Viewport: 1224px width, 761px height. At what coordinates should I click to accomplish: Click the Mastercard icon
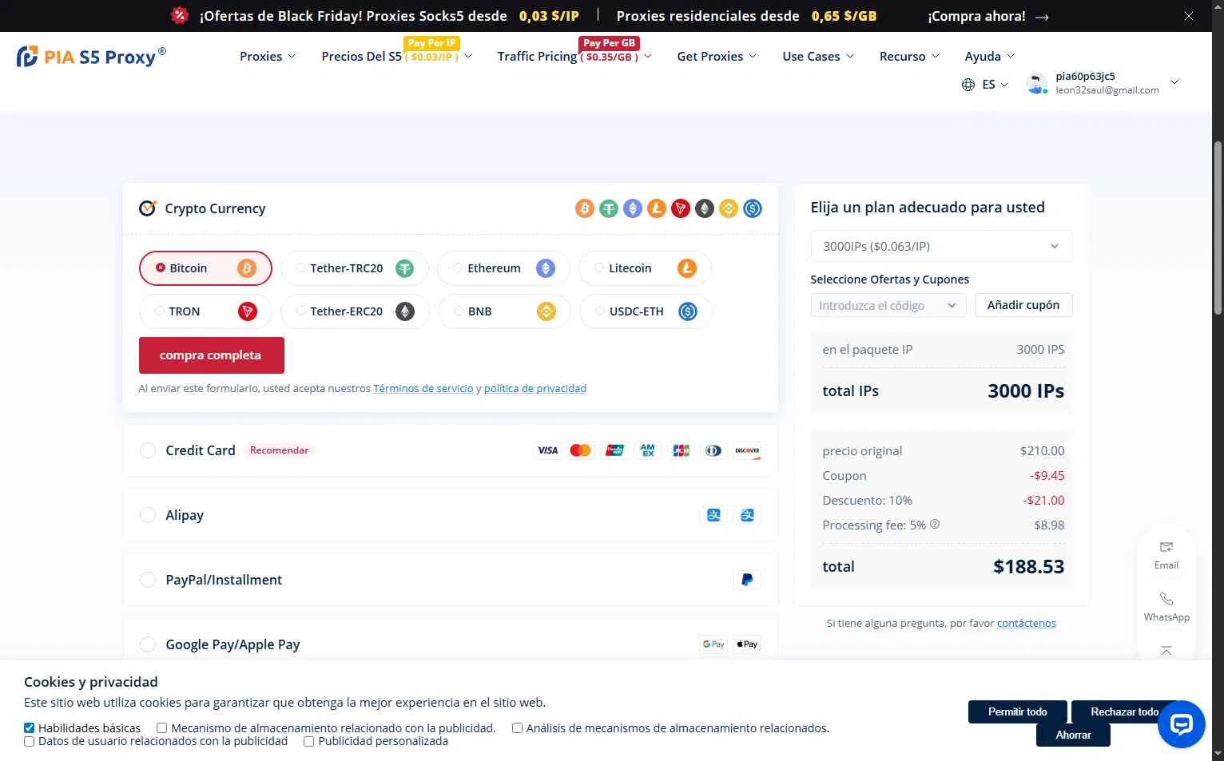(580, 450)
